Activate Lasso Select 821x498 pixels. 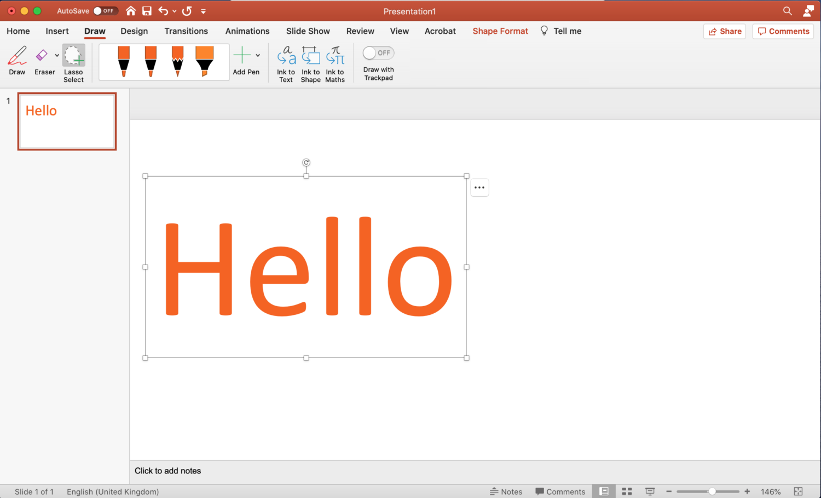click(73, 60)
